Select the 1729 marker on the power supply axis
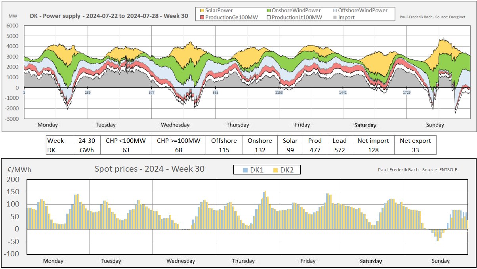The width and height of the screenshot is (477, 269). click(x=406, y=93)
